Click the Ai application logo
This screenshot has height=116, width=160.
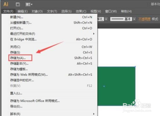point(6,4)
